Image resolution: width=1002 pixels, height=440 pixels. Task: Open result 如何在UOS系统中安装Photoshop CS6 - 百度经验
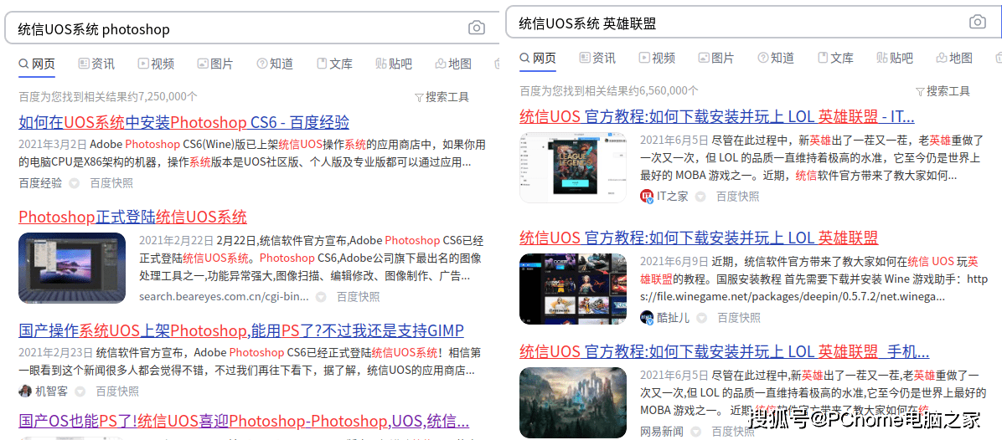184,122
